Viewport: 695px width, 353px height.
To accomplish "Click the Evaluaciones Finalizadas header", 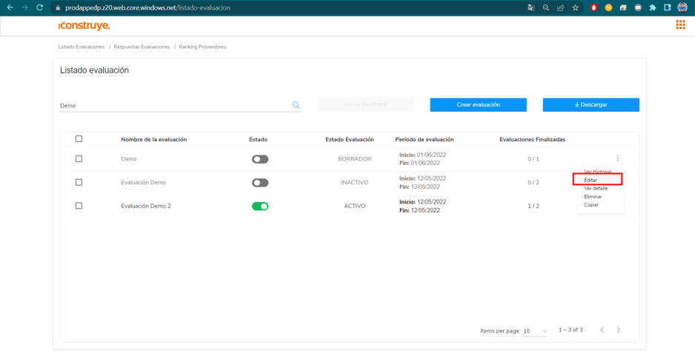I will [532, 140].
